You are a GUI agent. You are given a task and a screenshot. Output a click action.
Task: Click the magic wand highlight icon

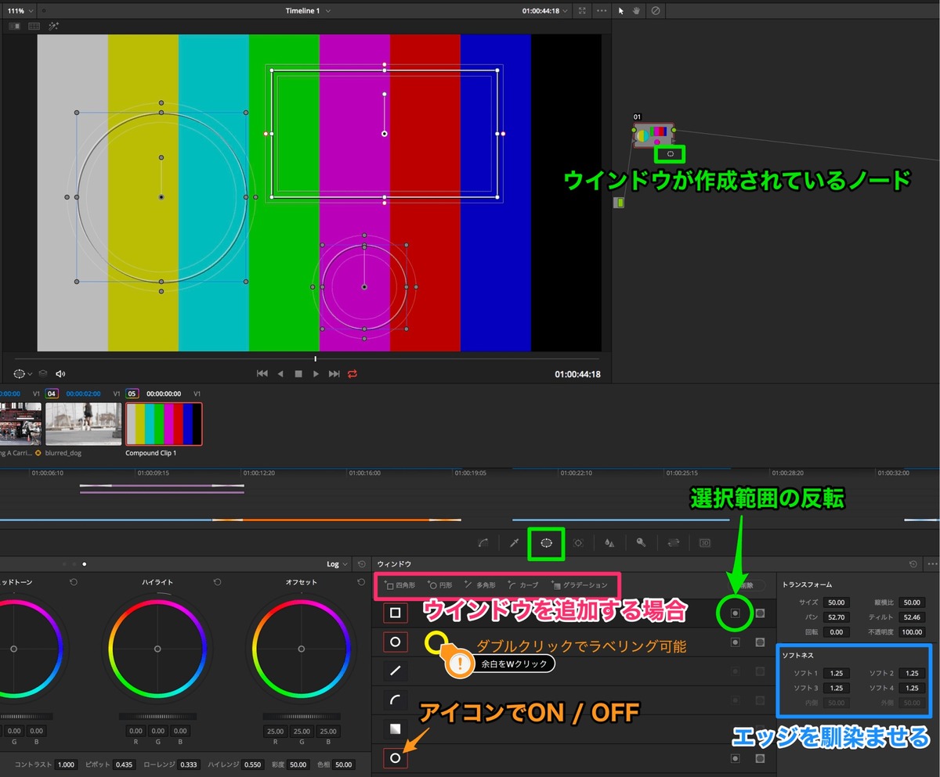[x=54, y=26]
